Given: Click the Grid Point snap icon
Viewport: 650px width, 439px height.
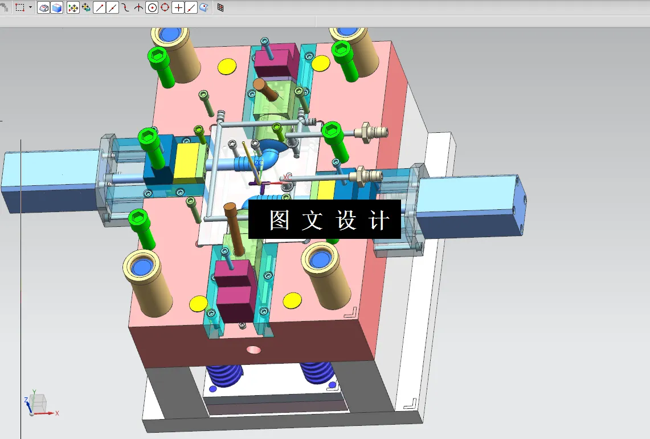Looking at the screenshot, I should click(220, 7).
